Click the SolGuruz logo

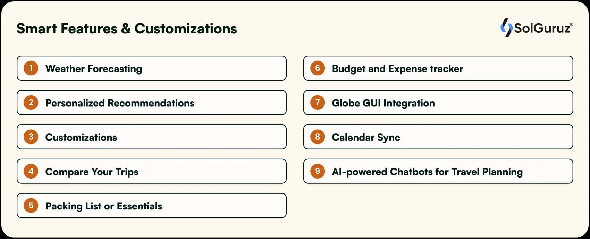click(x=536, y=28)
